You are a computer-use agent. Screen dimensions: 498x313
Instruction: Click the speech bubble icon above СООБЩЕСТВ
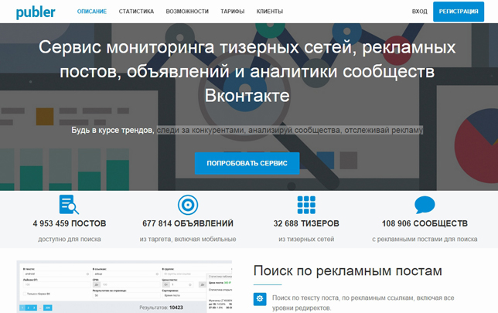[x=425, y=205]
